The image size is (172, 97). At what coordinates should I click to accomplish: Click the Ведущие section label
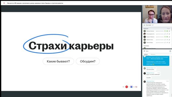coord(146,29)
